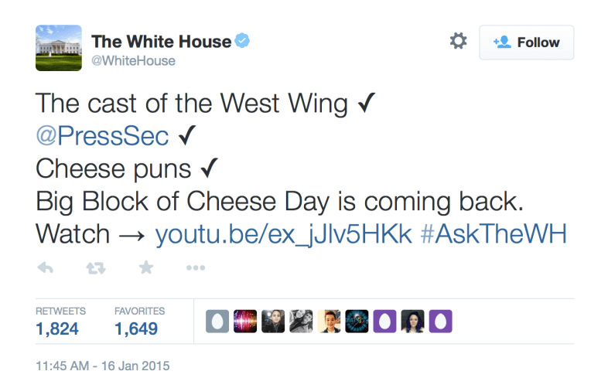The height and width of the screenshot is (388, 608).
Task: Open the White House profile picture
Action: point(59,48)
